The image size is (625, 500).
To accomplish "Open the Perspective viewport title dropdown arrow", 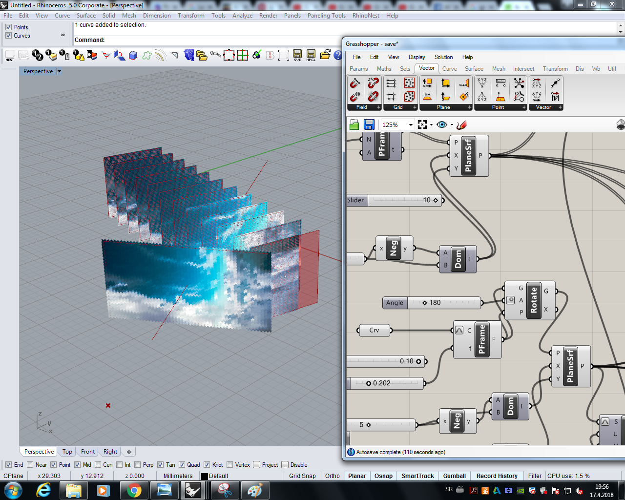I will [x=59, y=71].
